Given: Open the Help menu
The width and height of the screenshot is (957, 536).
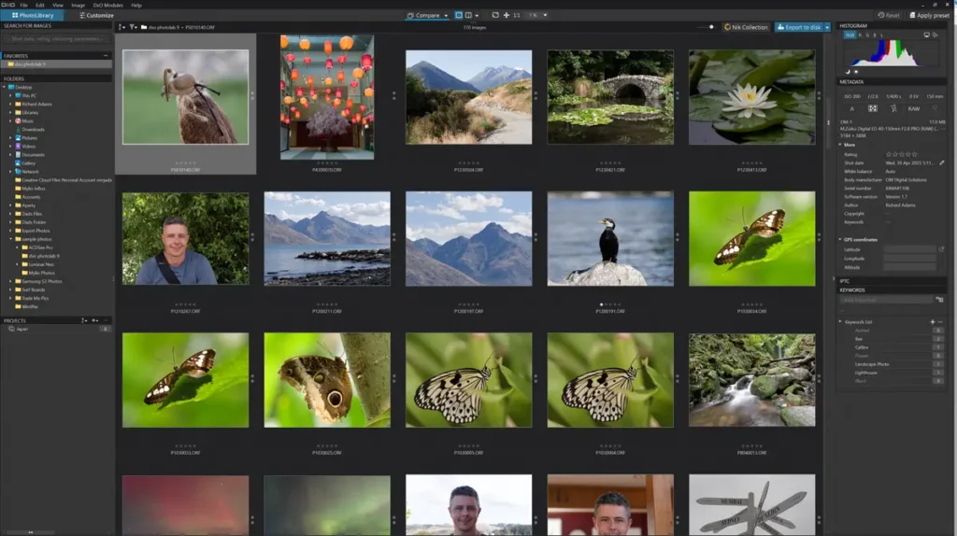Looking at the screenshot, I should pos(136,5).
